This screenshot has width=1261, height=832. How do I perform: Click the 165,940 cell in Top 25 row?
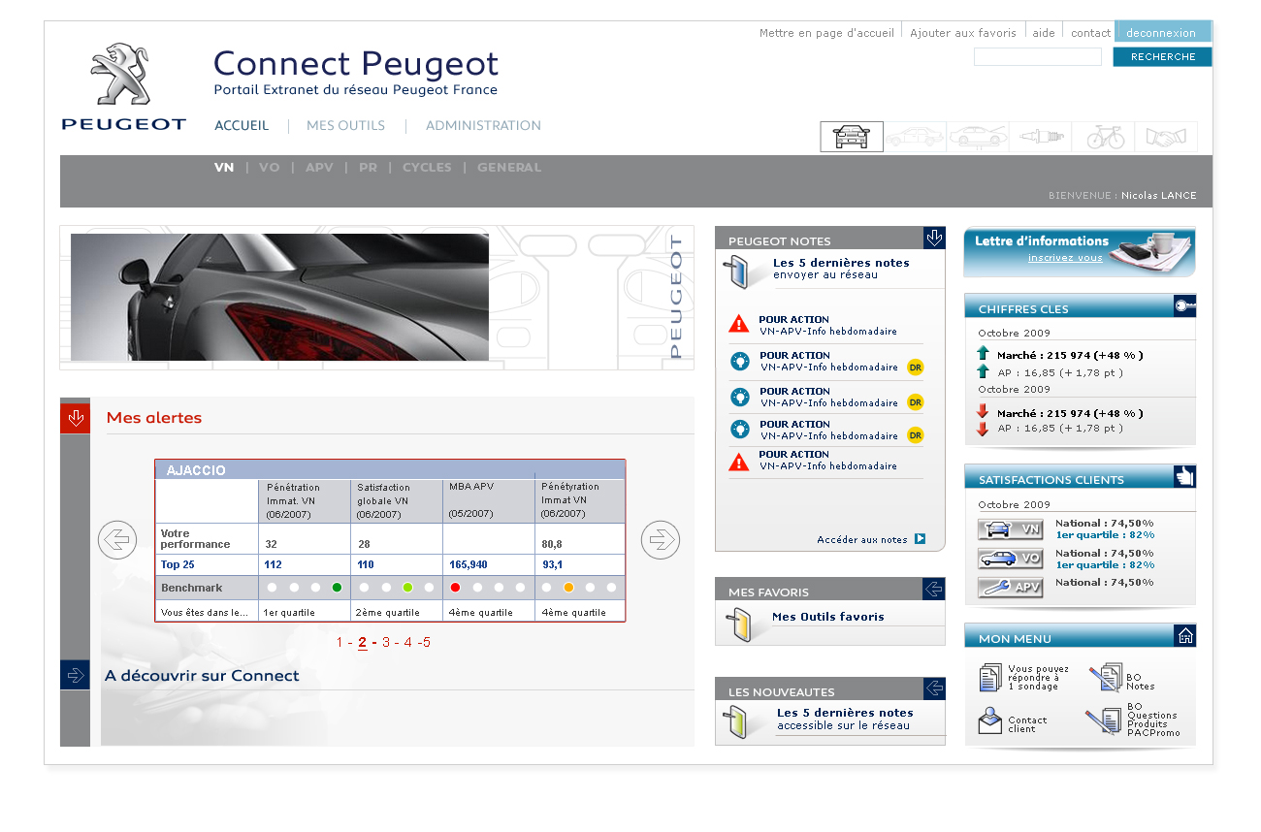tap(489, 564)
